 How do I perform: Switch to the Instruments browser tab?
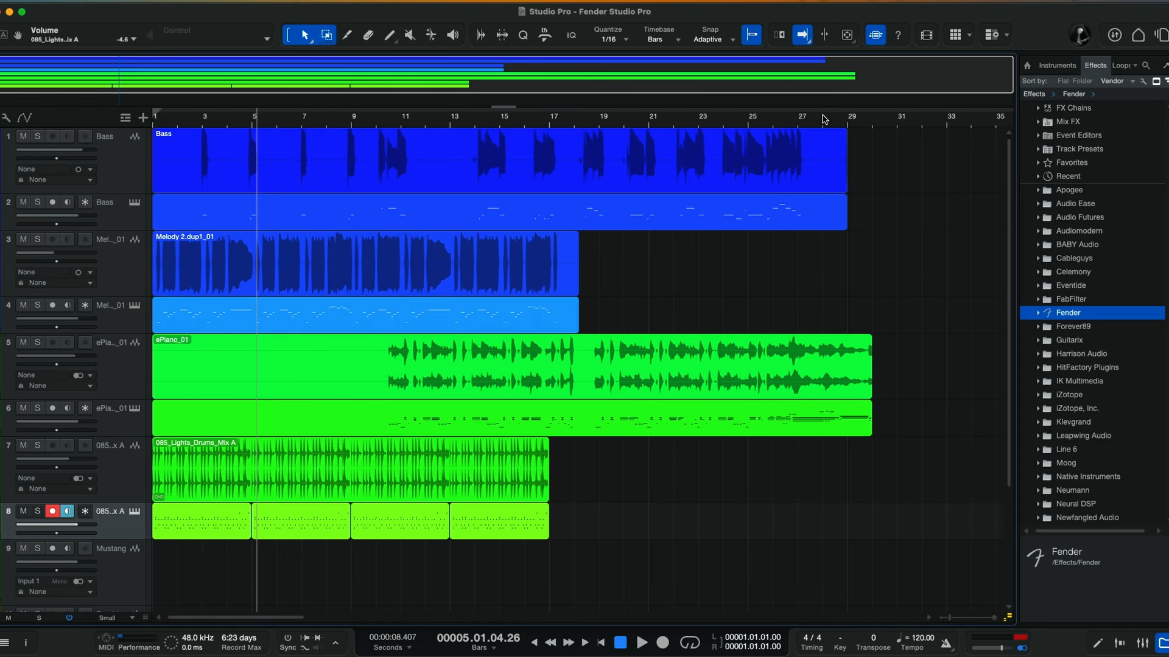click(1057, 66)
